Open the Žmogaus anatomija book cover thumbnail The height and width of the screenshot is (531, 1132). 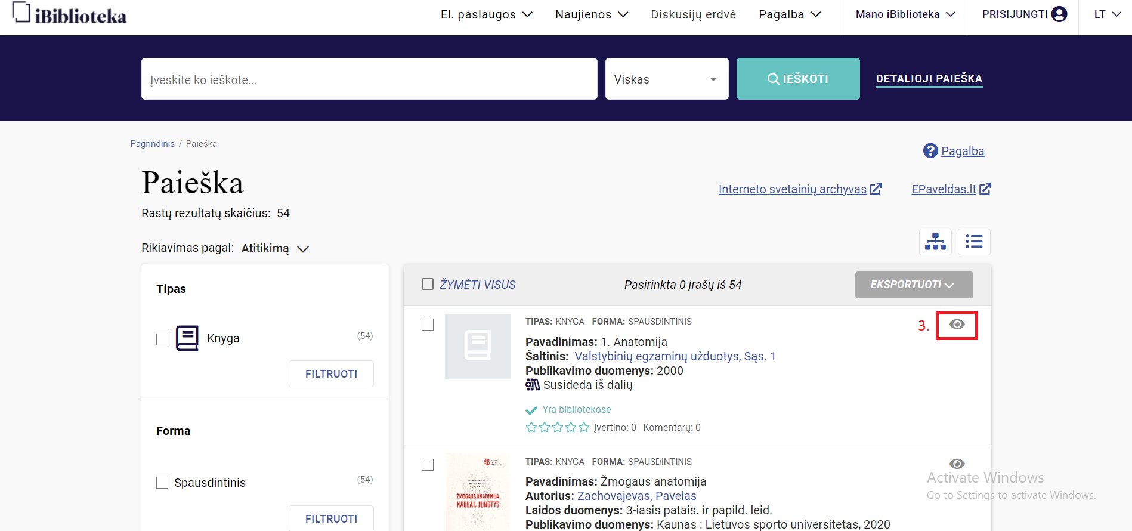(478, 492)
